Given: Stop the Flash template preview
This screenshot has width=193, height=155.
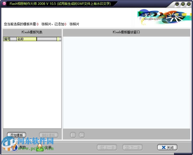Looking at the screenshot, I should 82,135.
